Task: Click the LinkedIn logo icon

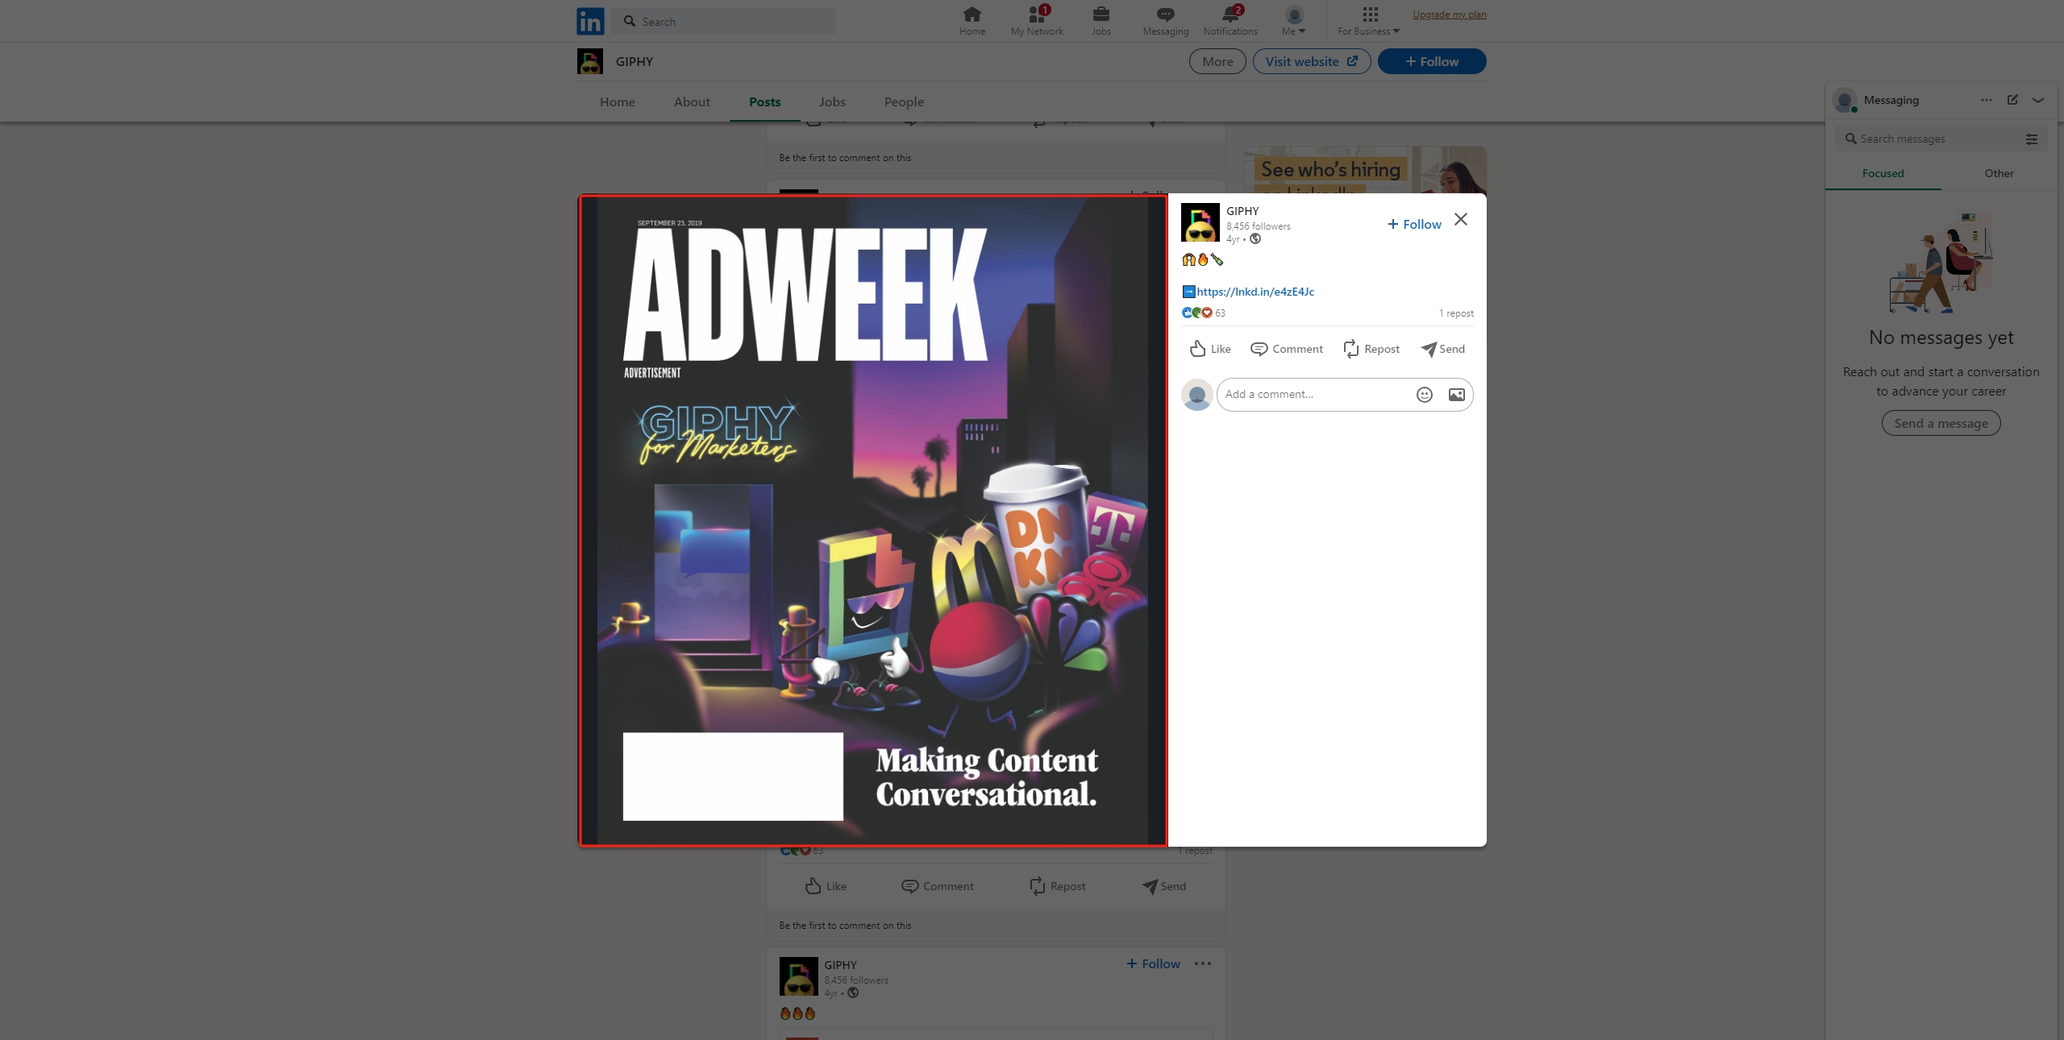Action: 590,21
